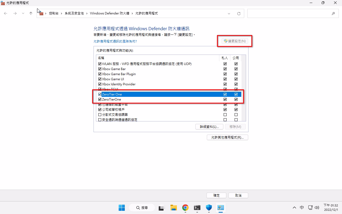Switch to Control Panel taskbar icon

pos(220,208)
